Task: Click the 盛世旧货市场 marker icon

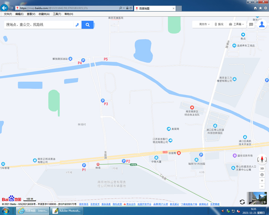Action: tap(235, 155)
